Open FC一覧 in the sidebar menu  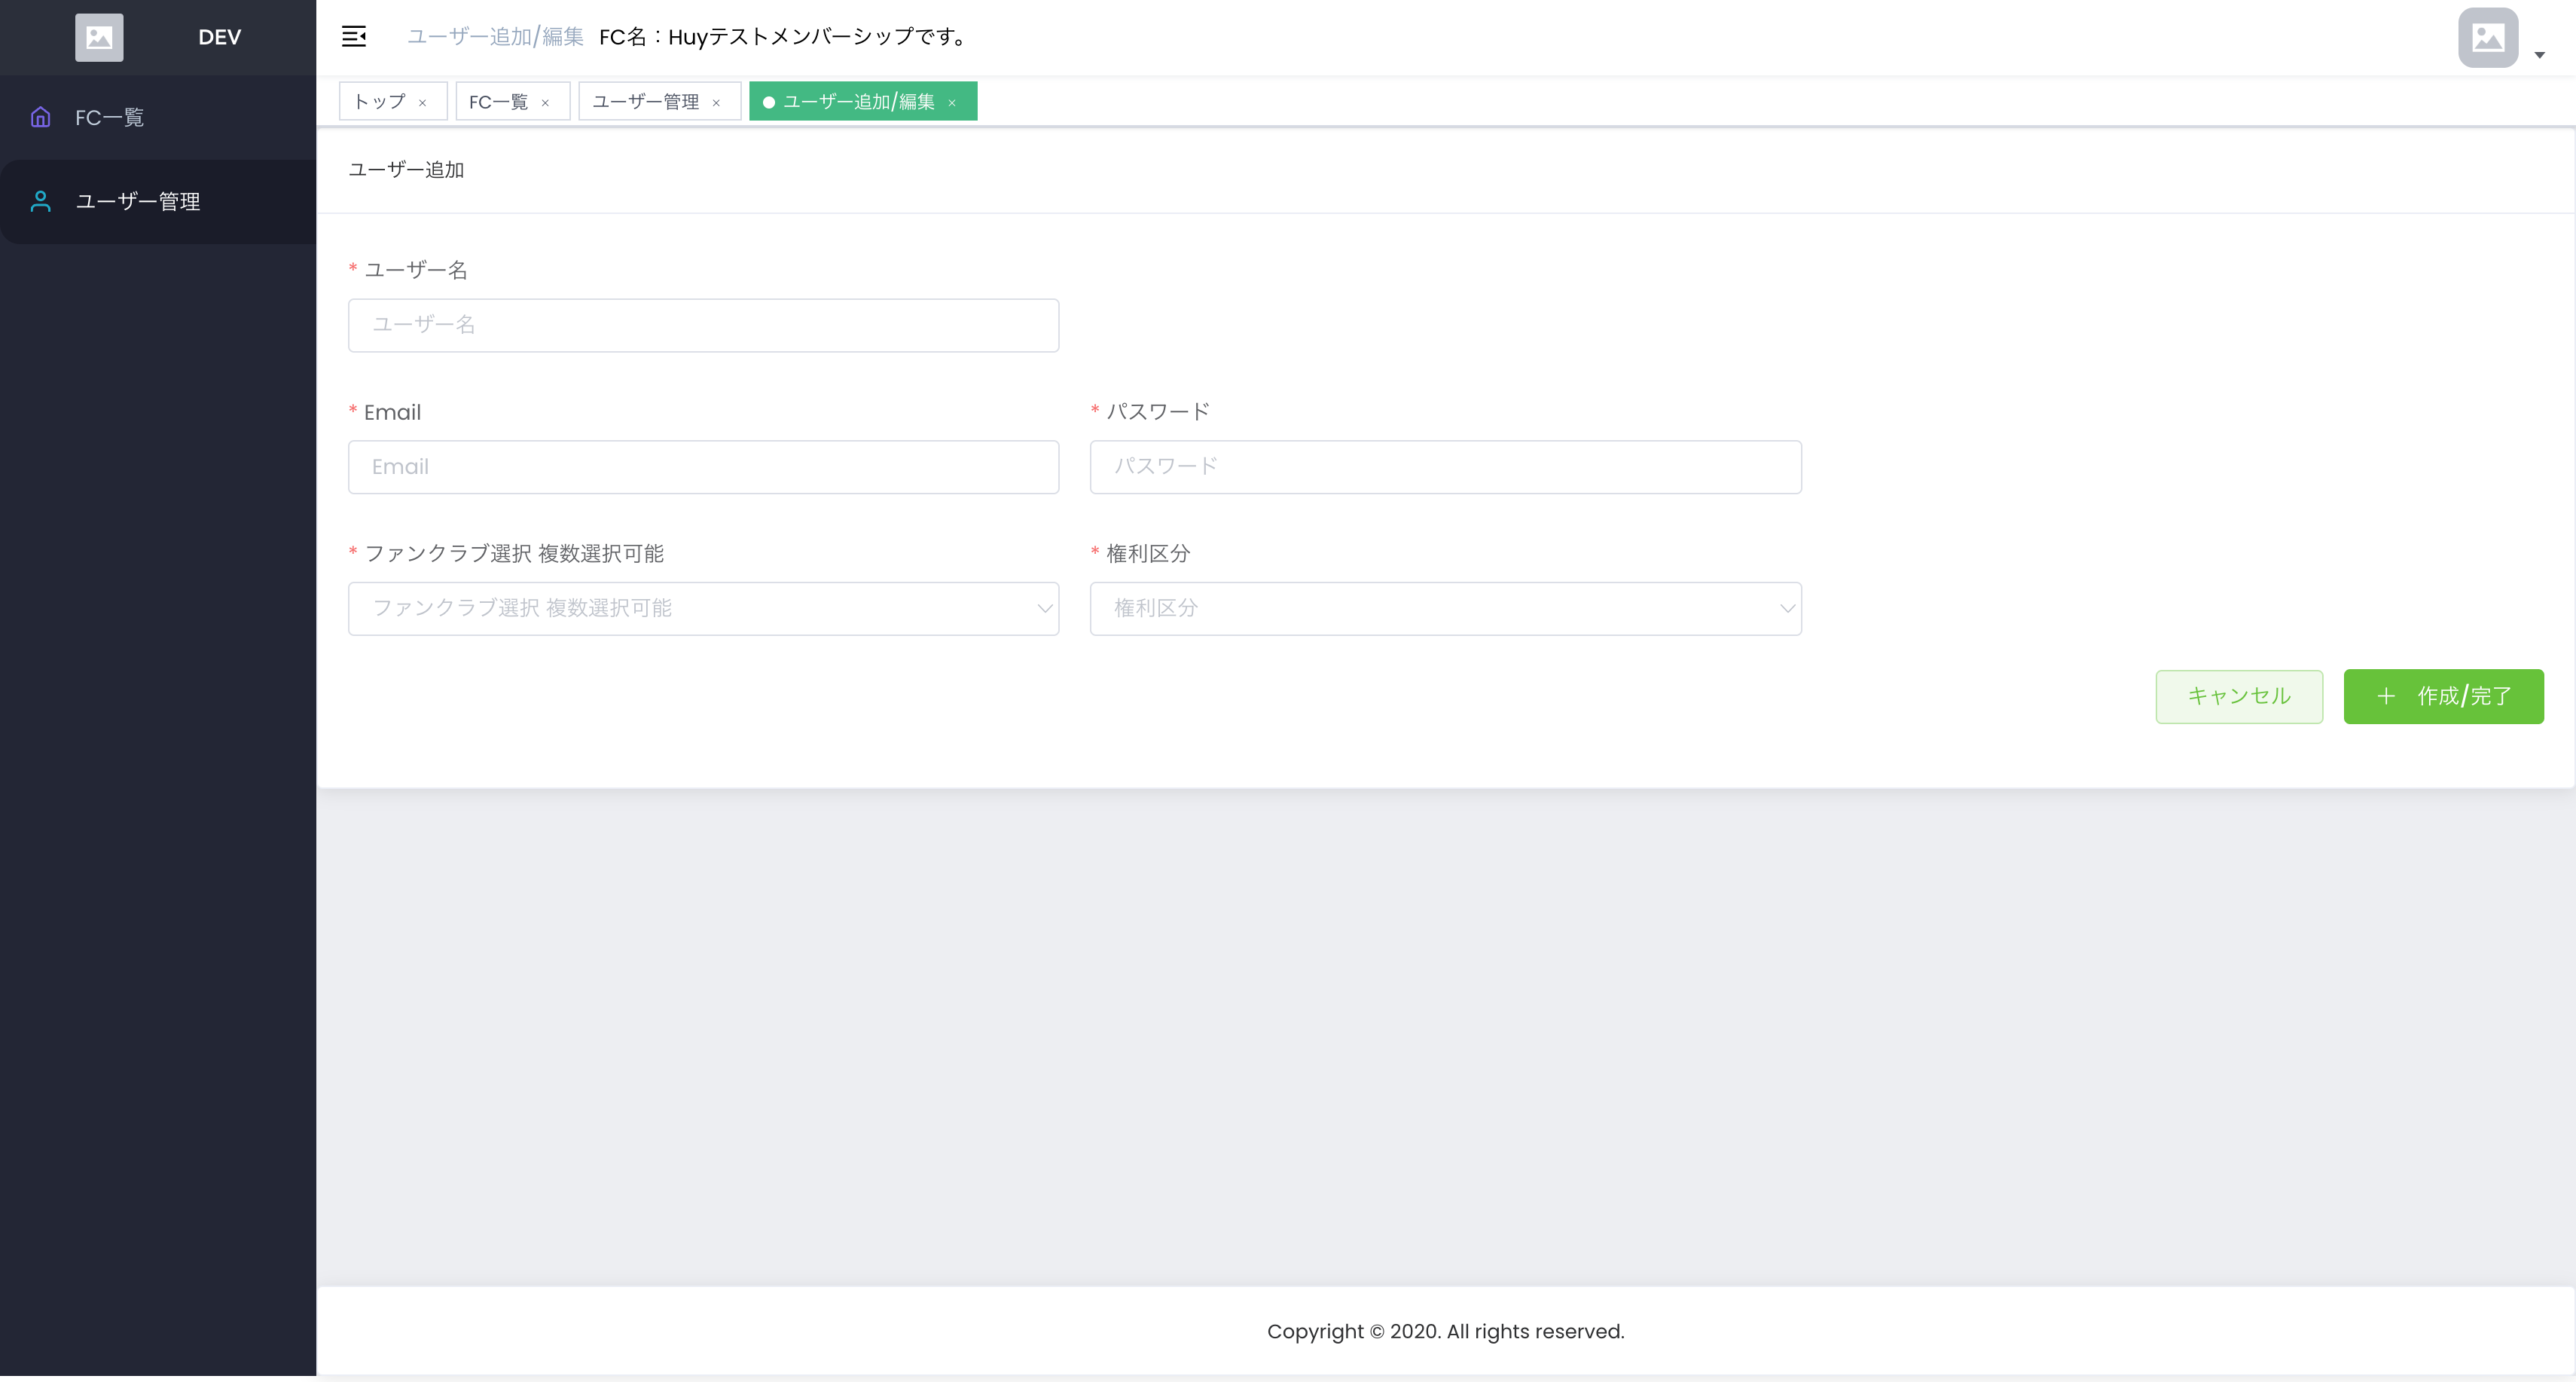tap(110, 117)
